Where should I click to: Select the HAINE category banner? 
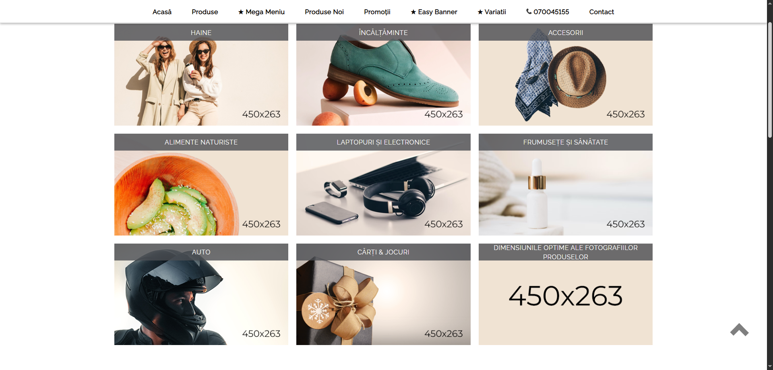201,74
